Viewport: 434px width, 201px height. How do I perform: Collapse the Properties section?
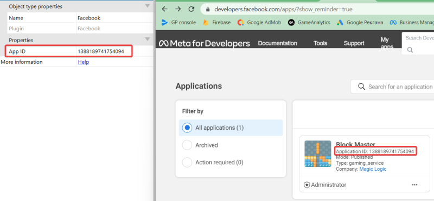148,39
